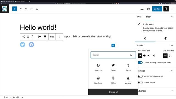The image size is (176, 99).
Task: Insert the Twitter icon from inserter
Action: 113,67
